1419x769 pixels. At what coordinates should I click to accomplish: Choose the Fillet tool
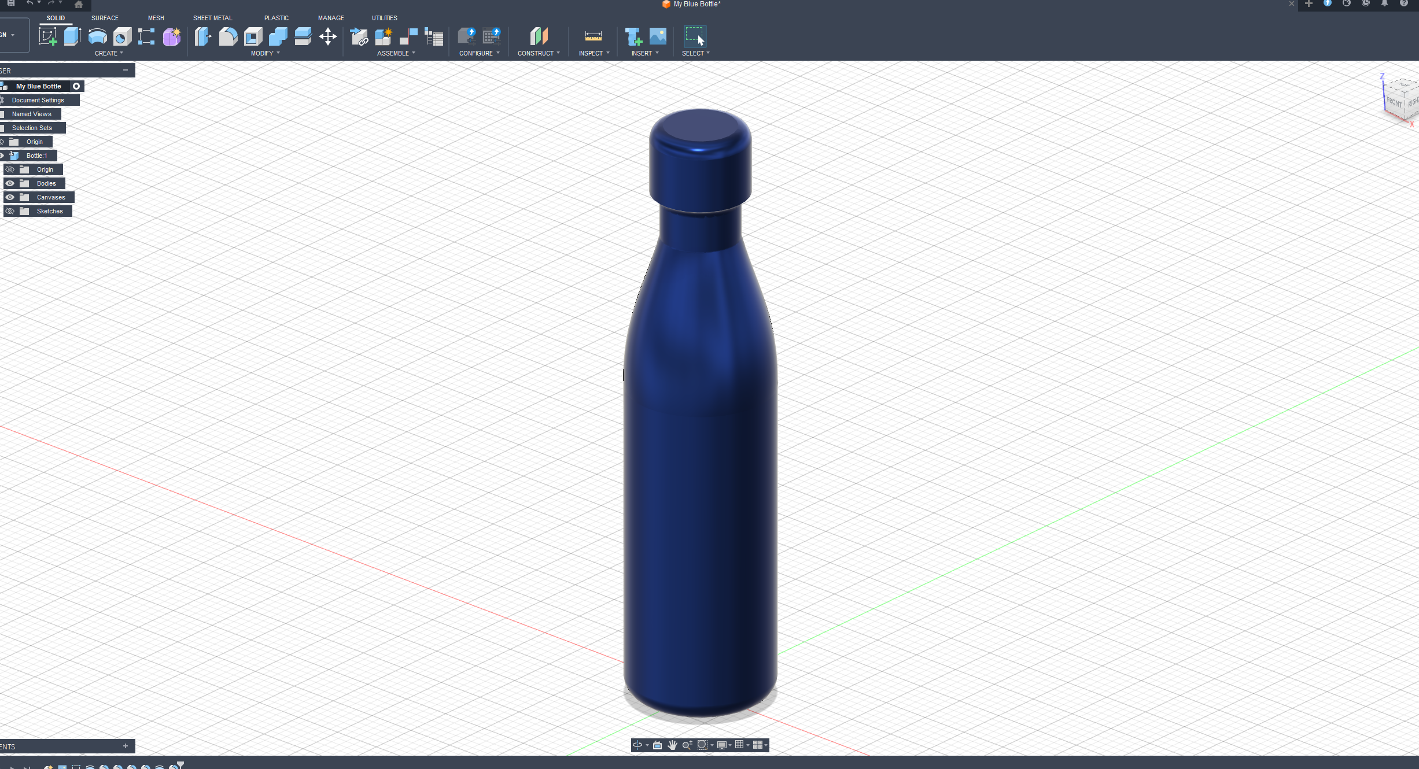coord(228,36)
